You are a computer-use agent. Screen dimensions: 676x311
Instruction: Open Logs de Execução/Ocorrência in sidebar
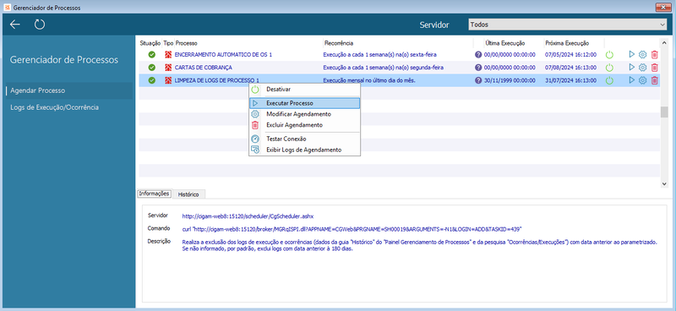[x=54, y=107]
